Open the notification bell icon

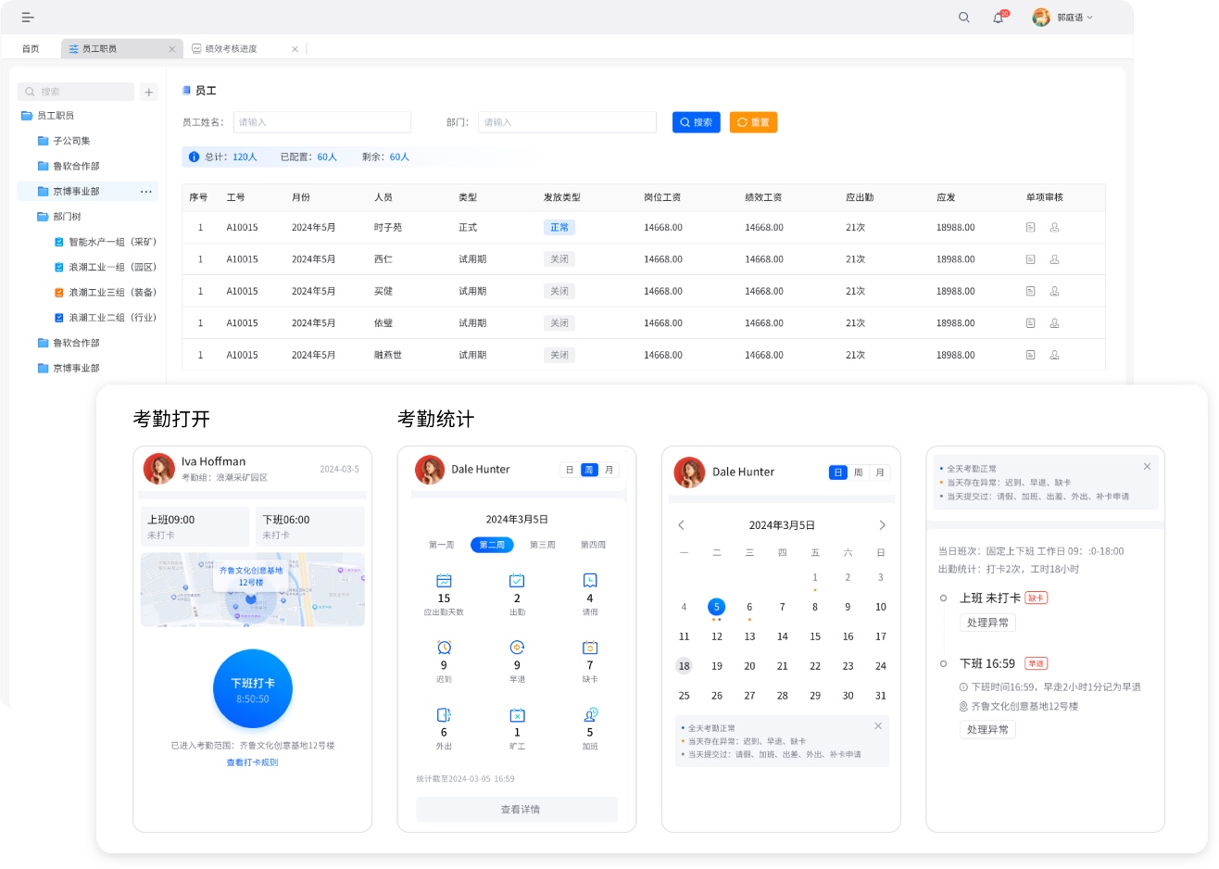click(x=998, y=18)
